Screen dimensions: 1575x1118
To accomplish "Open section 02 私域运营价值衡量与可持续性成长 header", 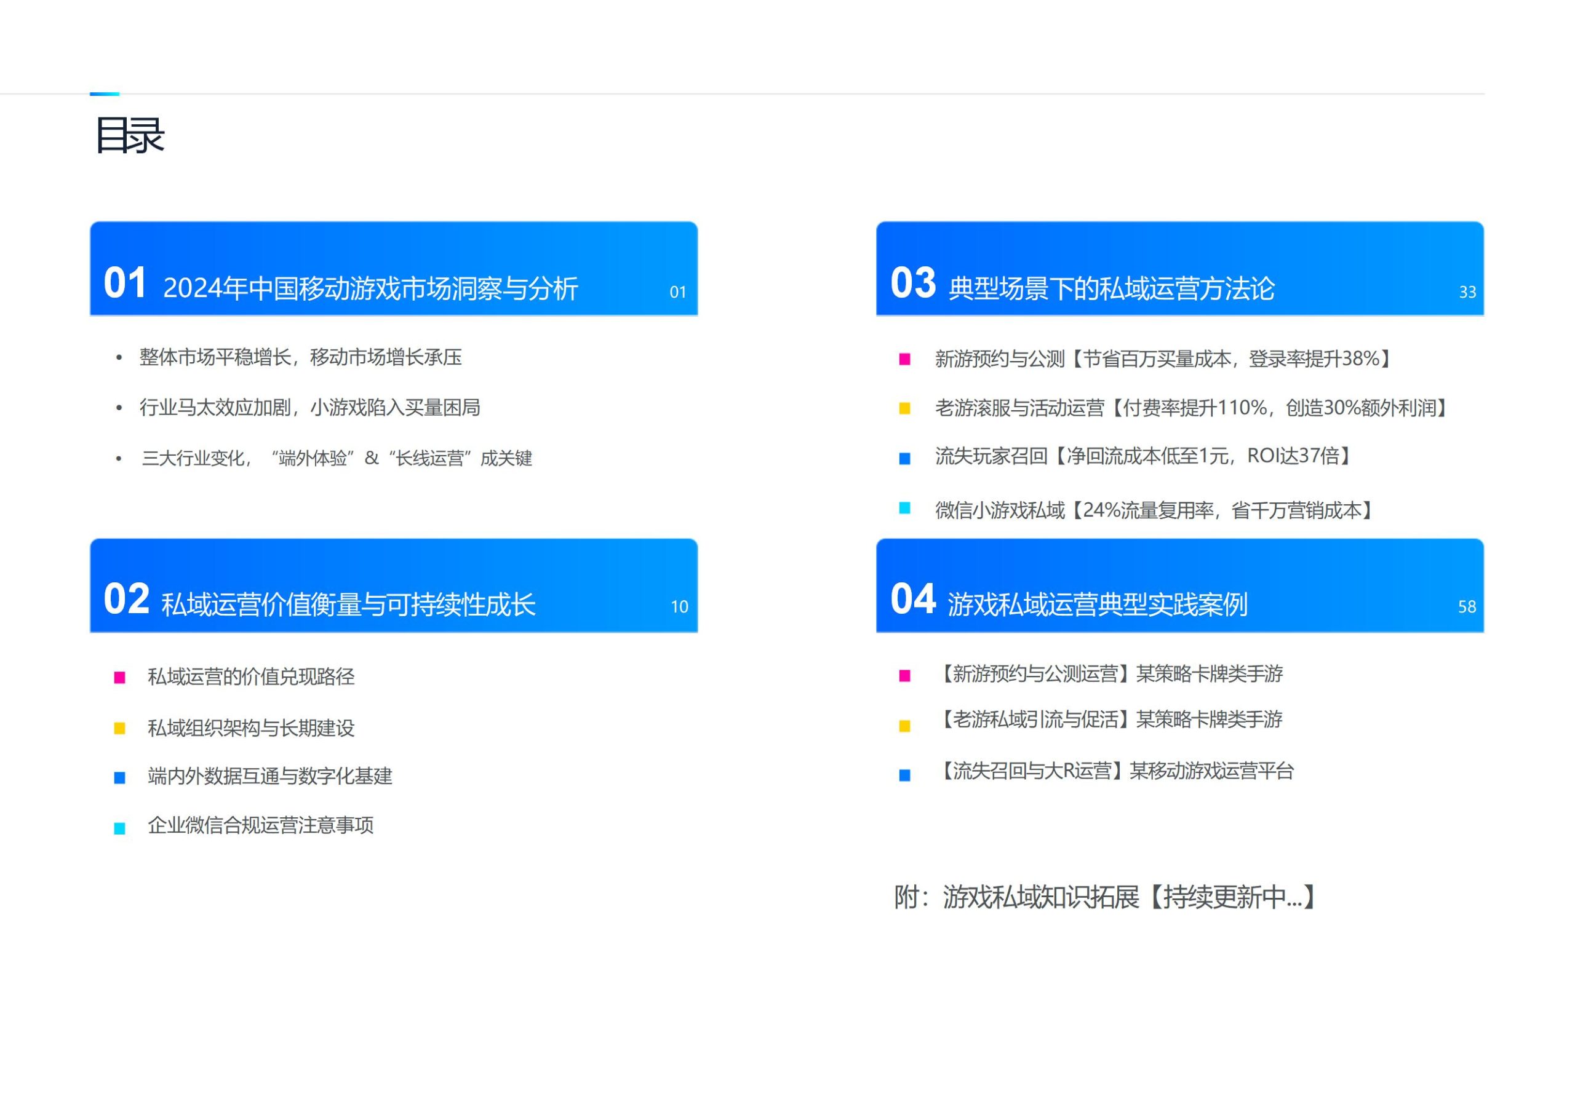I will (x=394, y=585).
